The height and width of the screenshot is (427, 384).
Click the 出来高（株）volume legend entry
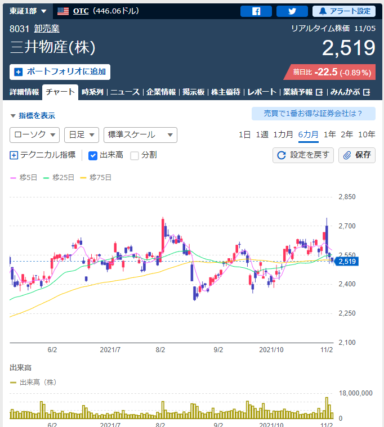point(33,383)
